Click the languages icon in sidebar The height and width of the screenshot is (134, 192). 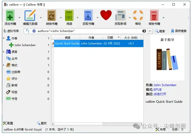pos(8,52)
